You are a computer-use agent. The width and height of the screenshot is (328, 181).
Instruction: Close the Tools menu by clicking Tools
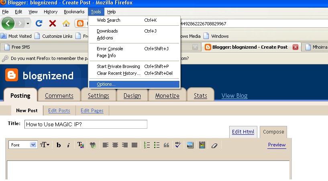tap(96, 12)
